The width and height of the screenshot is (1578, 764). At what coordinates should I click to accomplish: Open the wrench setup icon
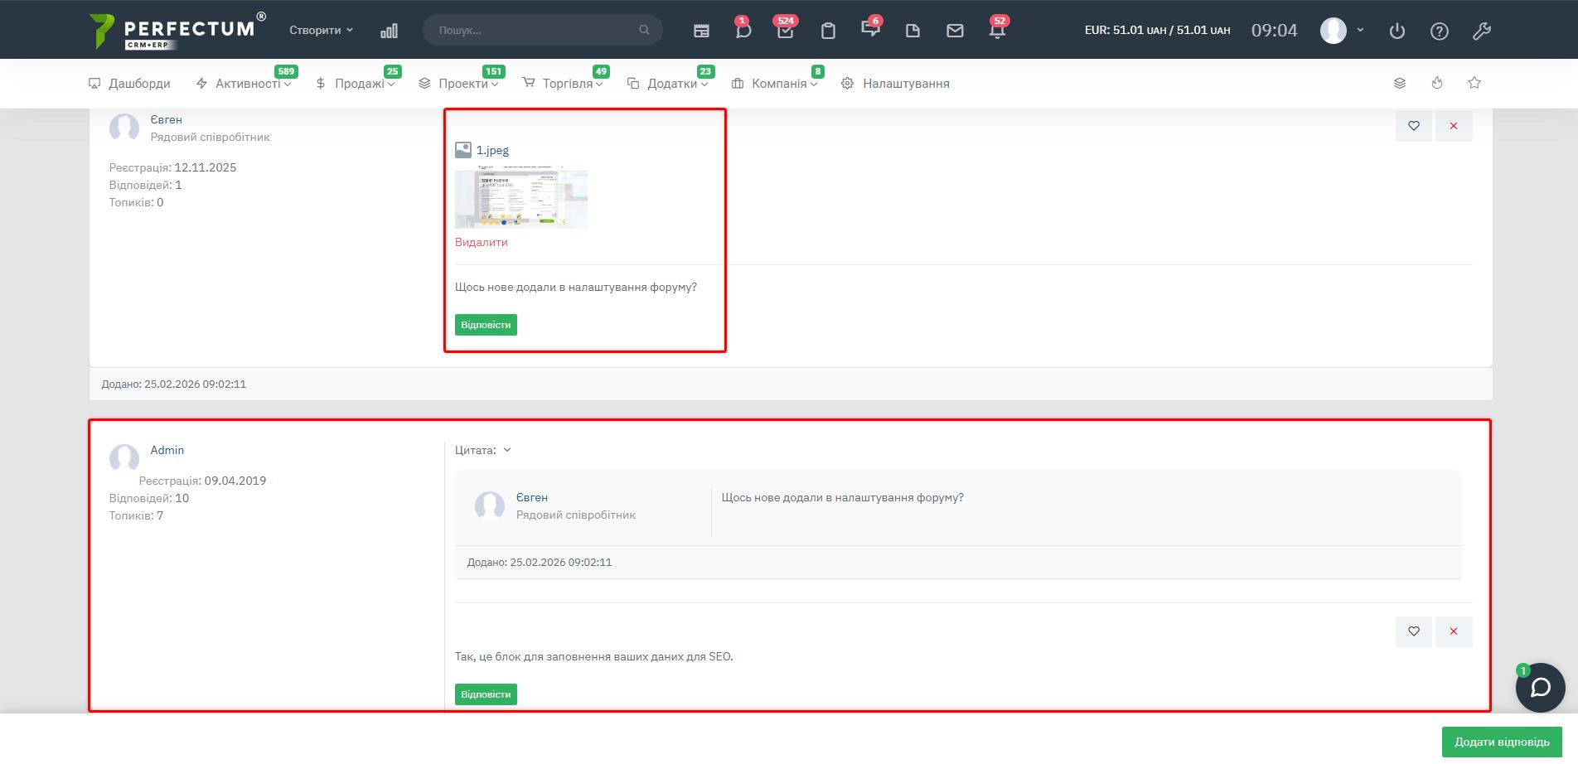pos(1482,31)
